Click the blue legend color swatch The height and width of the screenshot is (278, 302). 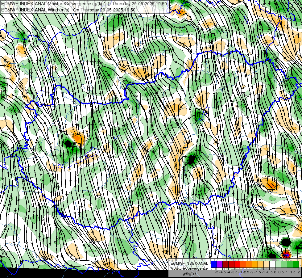[214, 264]
